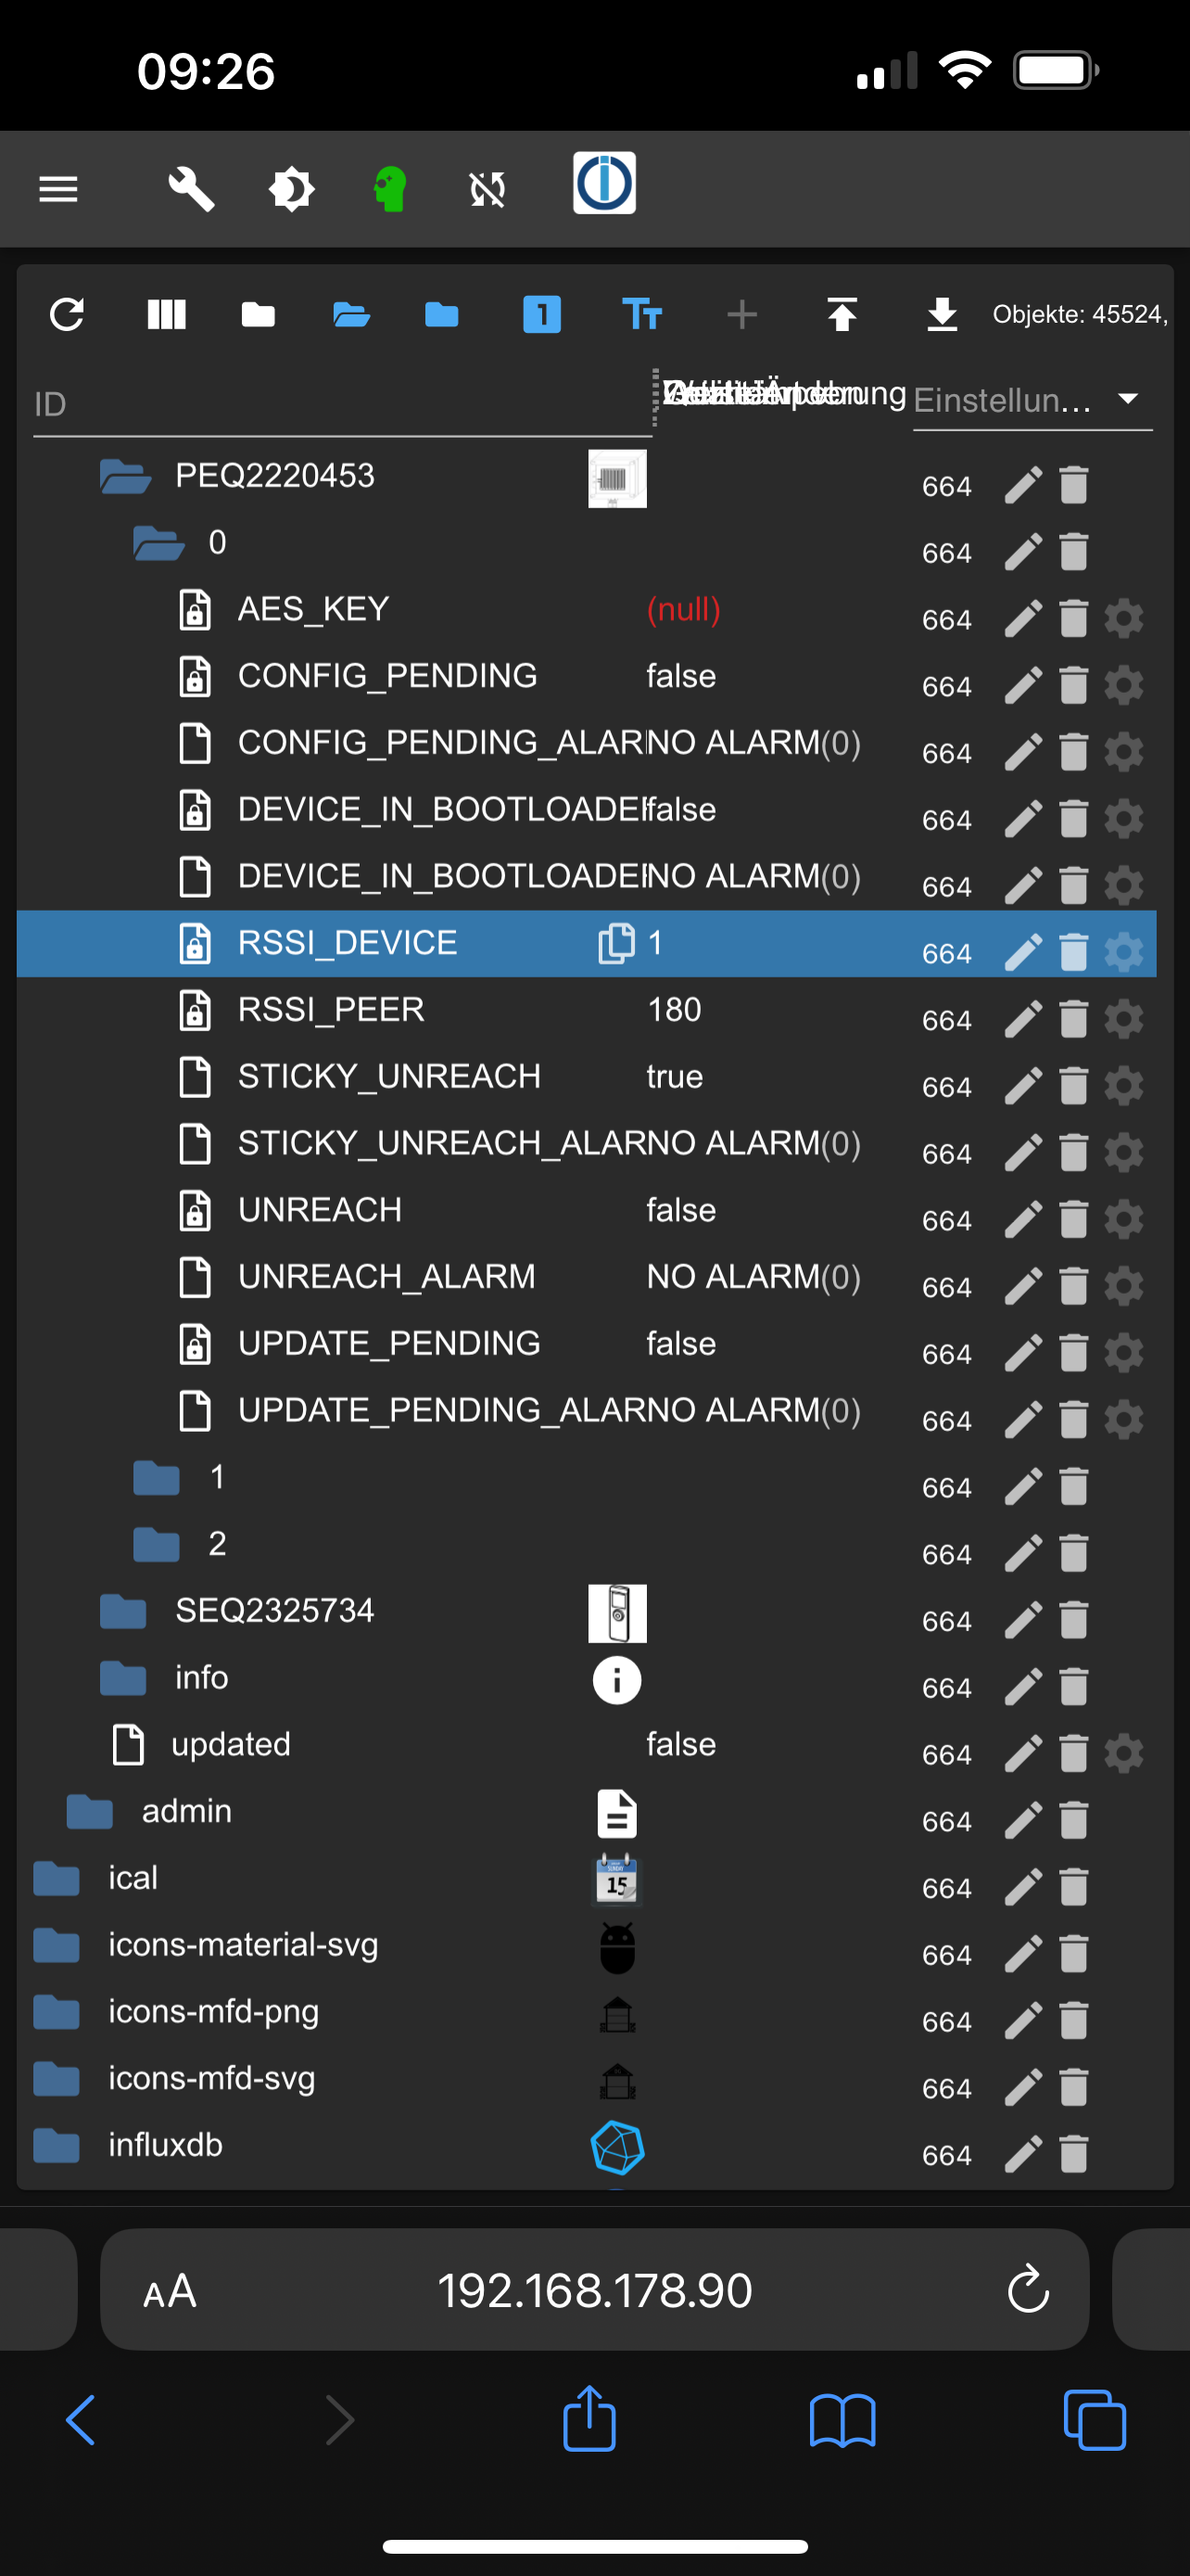
Task: Open the hamburger main menu
Action: coord(58,189)
